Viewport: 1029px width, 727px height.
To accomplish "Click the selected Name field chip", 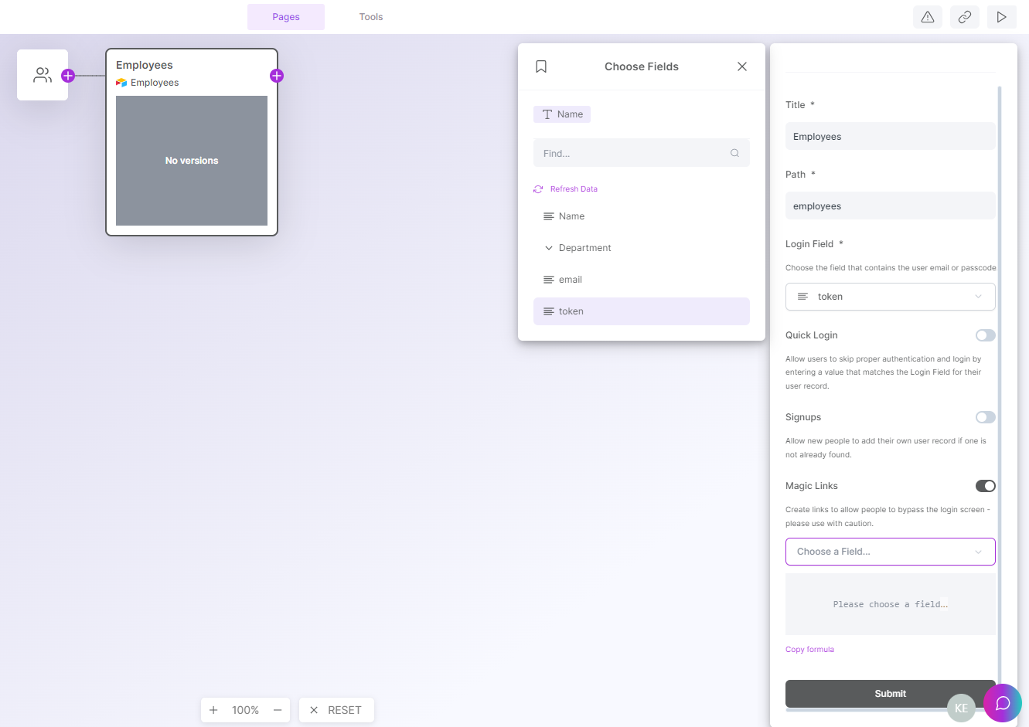I will click(x=562, y=114).
